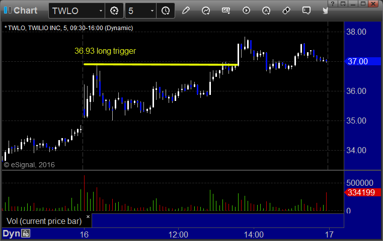Click the 334199 volume value marker
Viewport: 383px width, 241px height.
point(362,192)
